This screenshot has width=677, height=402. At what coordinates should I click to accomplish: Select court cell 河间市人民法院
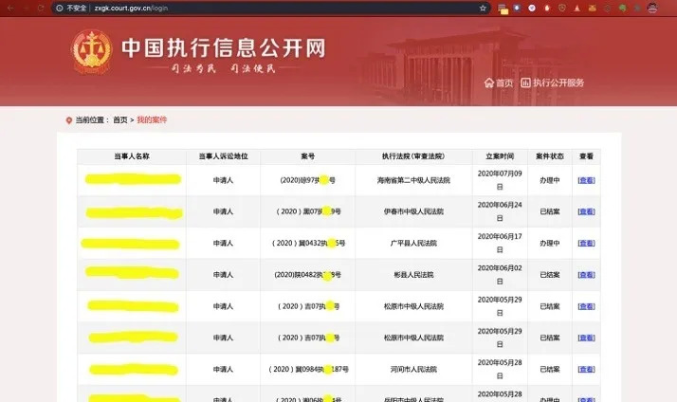[x=413, y=369]
